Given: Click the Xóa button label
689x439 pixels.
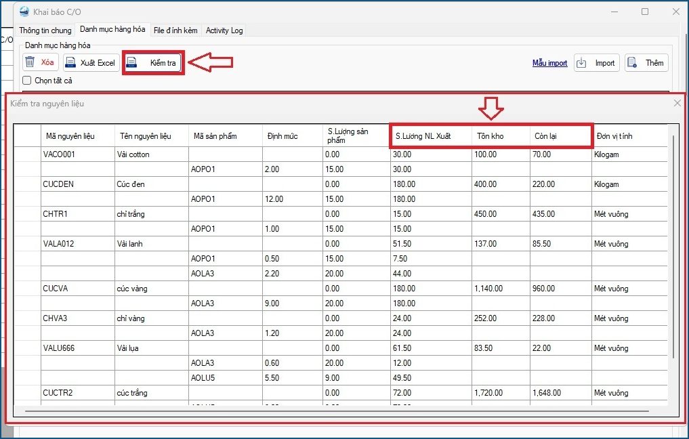Looking at the screenshot, I should (47, 62).
